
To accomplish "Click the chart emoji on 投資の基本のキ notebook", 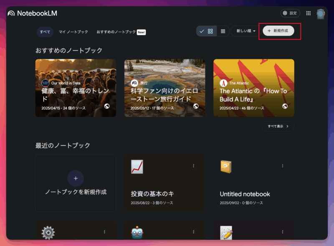I will 137,167.
